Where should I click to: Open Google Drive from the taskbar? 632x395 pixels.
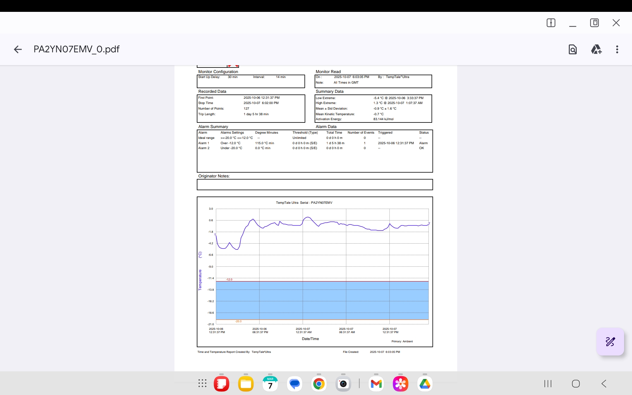tap(425, 384)
